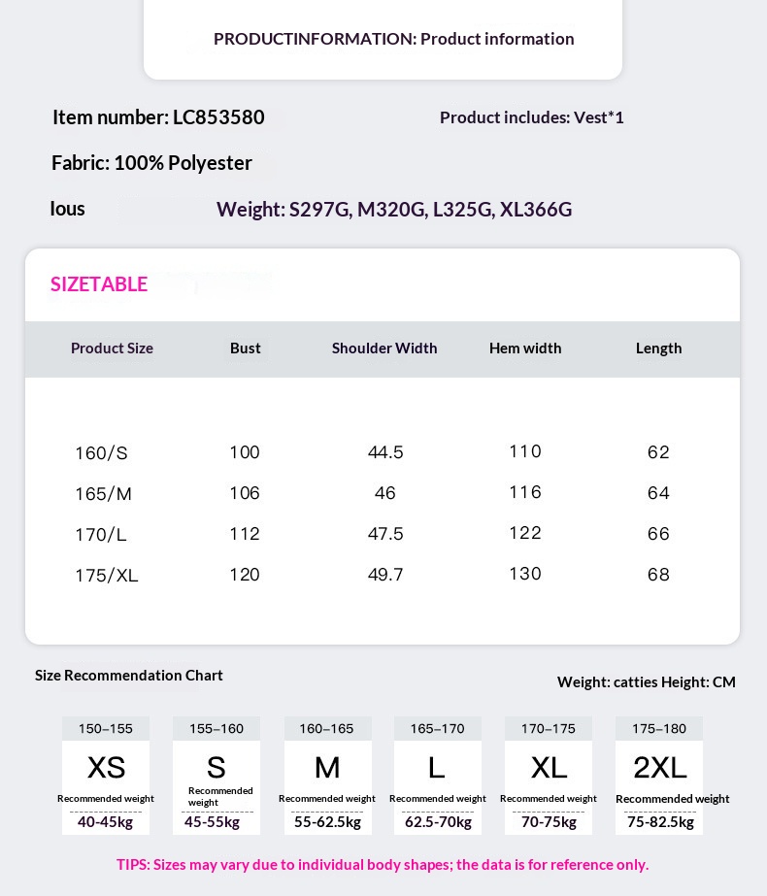Screen dimensions: 767x896
Task: Click the Bust column header
Action: pyautogui.click(x=246, y=348)
